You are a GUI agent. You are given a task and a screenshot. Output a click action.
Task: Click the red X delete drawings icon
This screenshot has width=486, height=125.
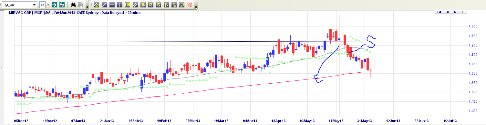pos(190,5)
